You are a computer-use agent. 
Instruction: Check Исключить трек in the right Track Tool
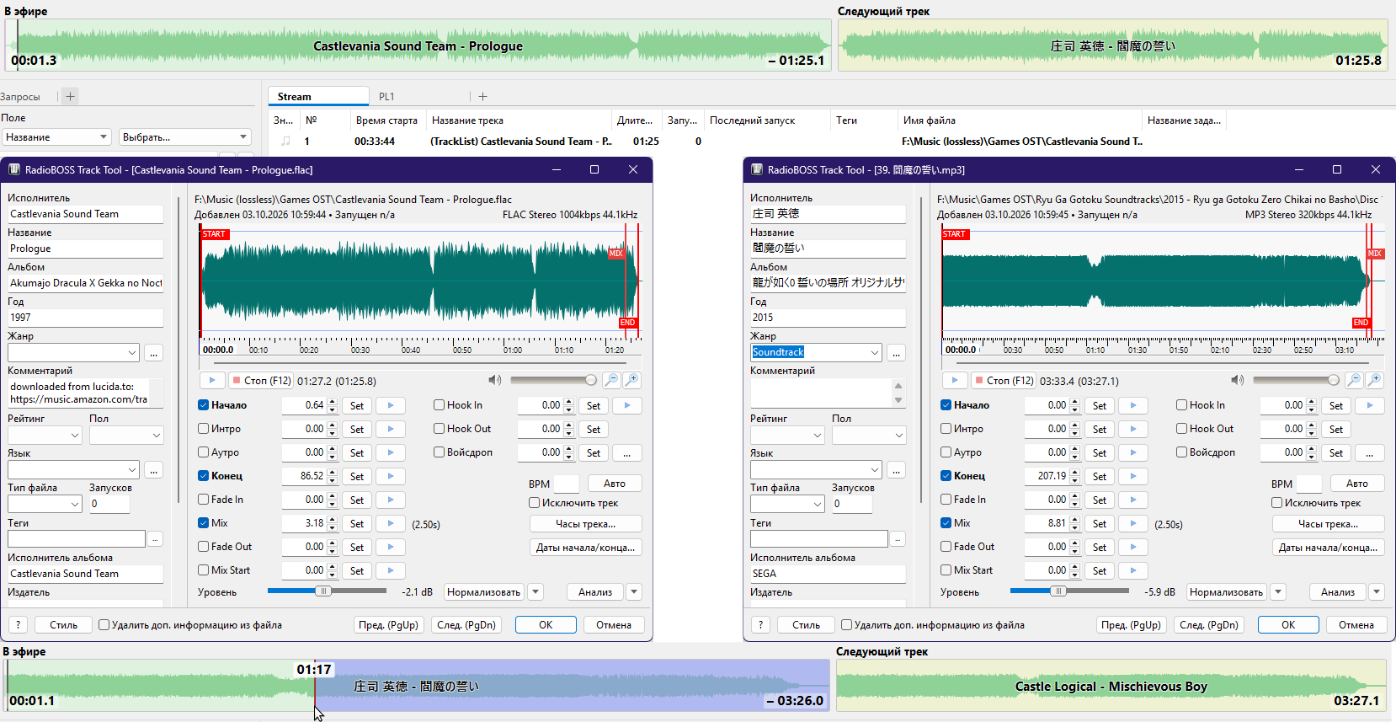tap(1276, 503)
